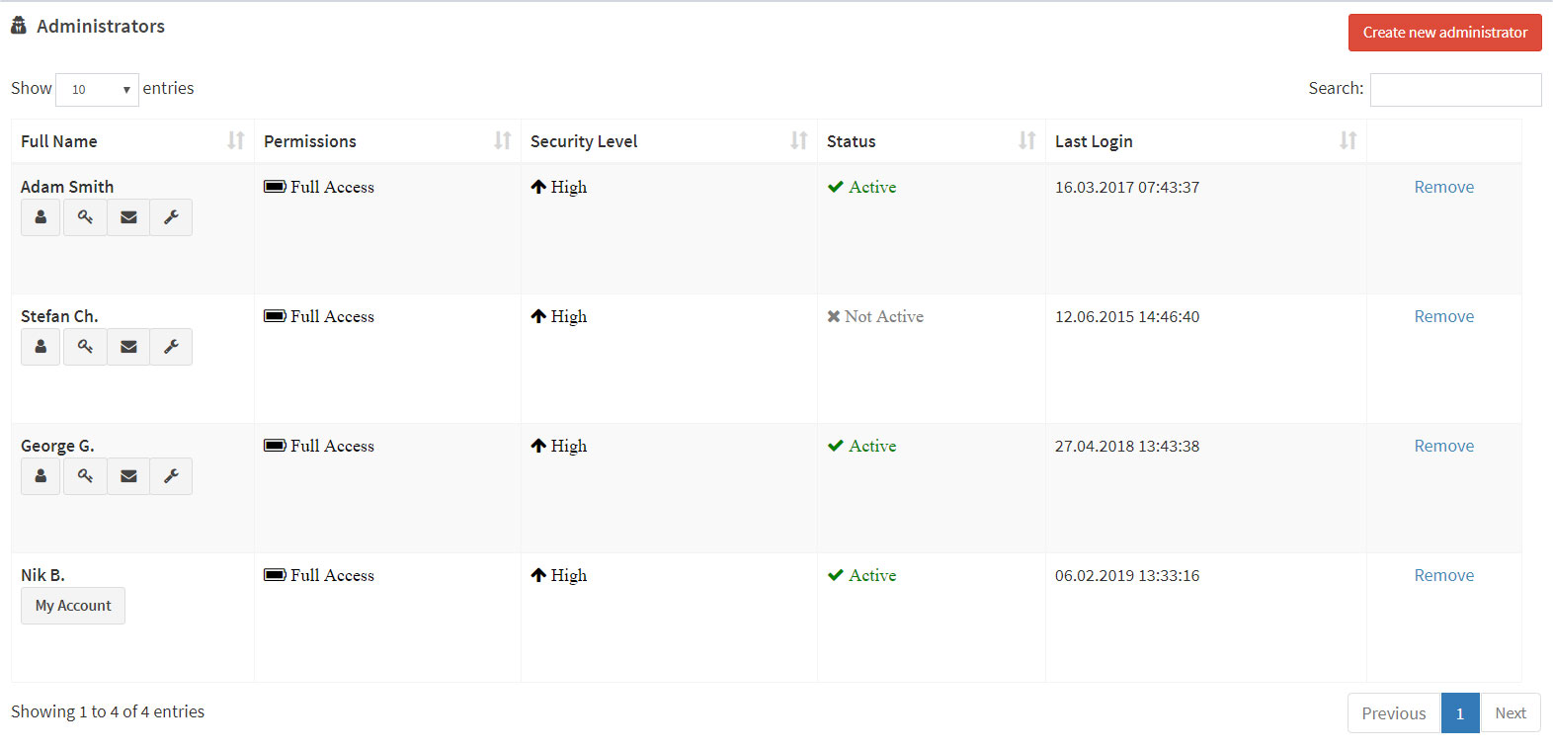Click Not Active status of Stefan Ch.

click(875, 316)
